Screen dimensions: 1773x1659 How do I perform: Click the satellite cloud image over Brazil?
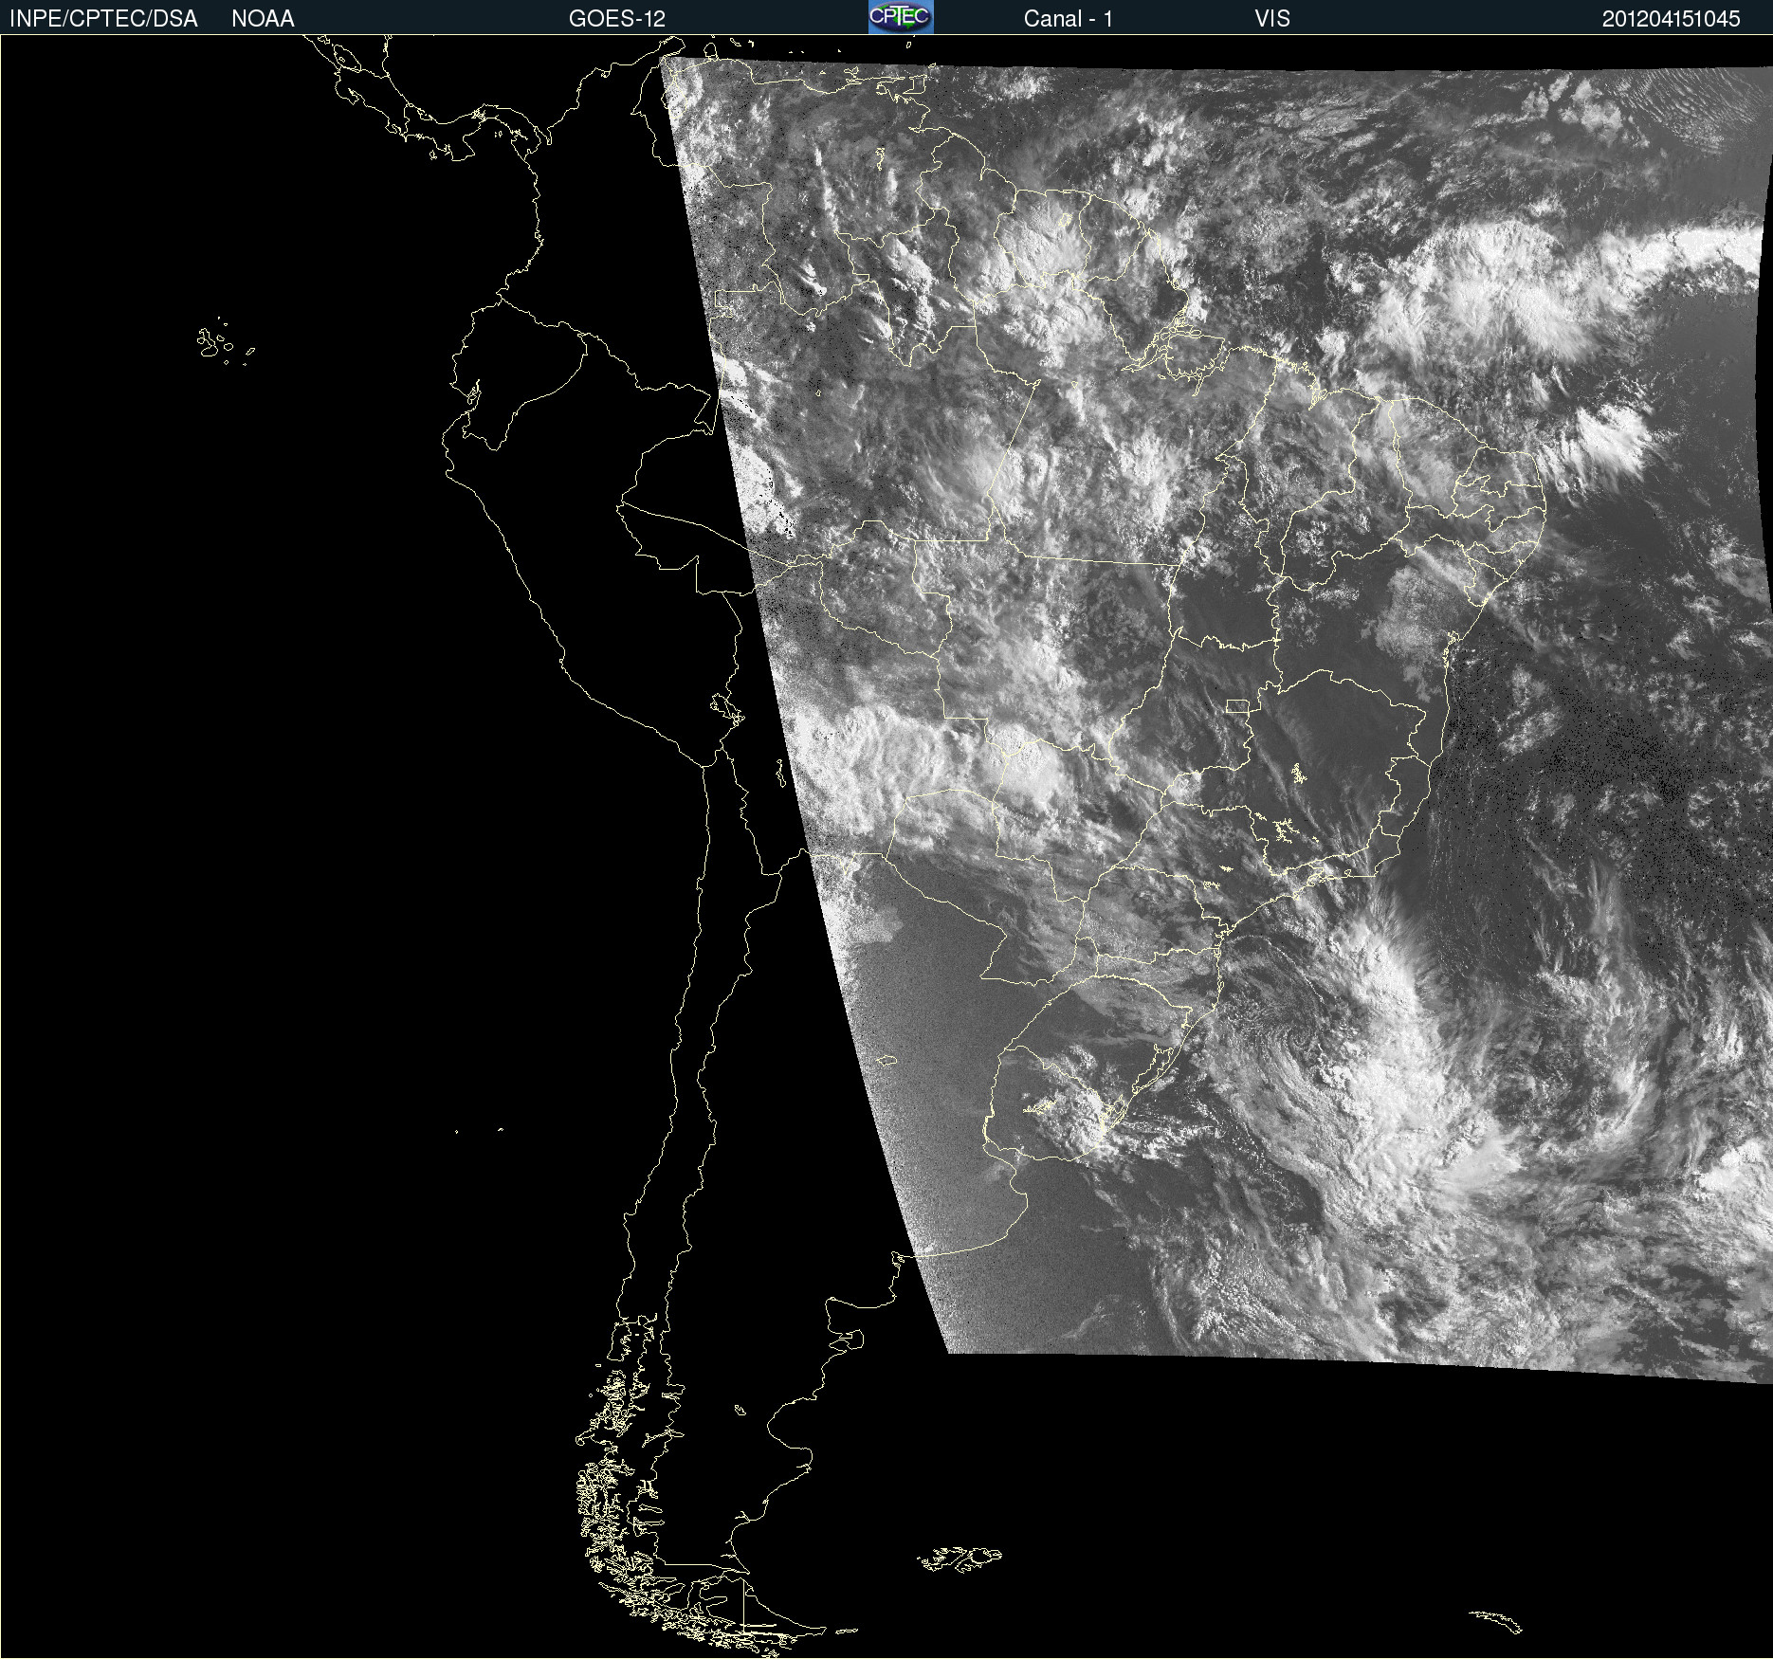[x=1216, y=720]
